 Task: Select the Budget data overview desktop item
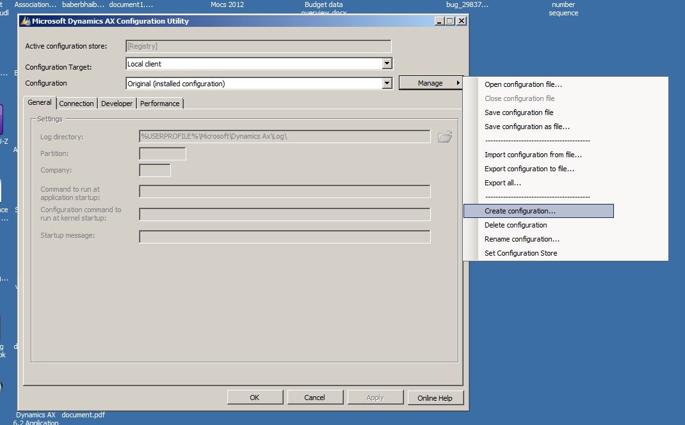(324, 8)
